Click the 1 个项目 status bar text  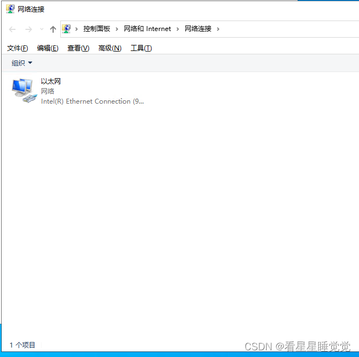(x=23, y=345)
